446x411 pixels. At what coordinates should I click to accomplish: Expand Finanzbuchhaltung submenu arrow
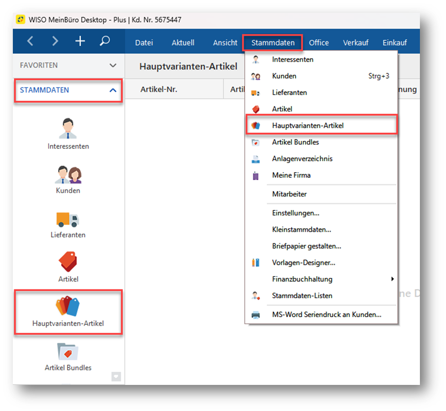point(392,279)
